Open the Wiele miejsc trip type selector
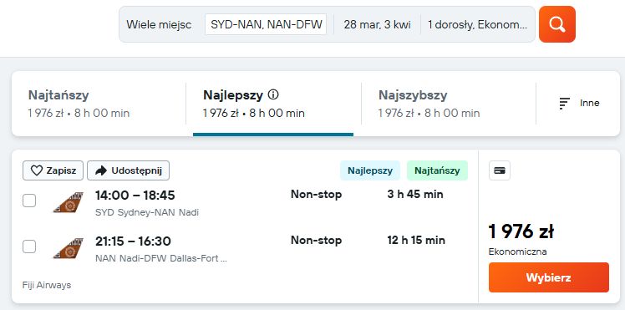Image resolution: width=625 pixels, height=310 pixels. [159, 24]
